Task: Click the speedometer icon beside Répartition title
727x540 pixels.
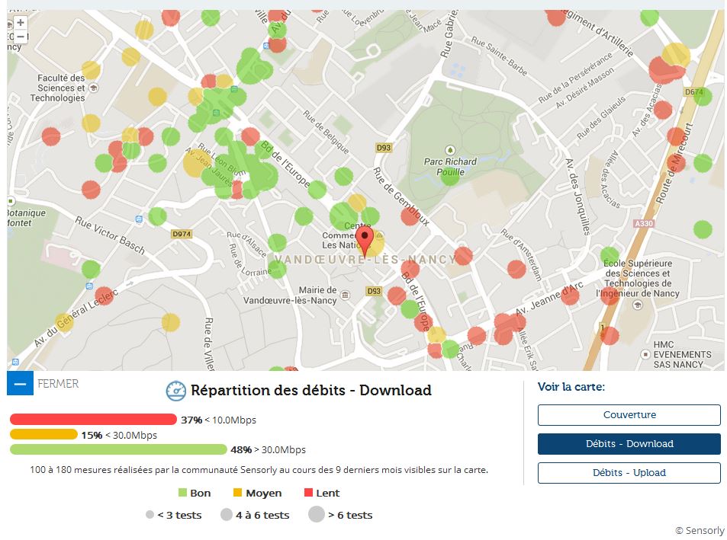Action: tap(176, 391)
